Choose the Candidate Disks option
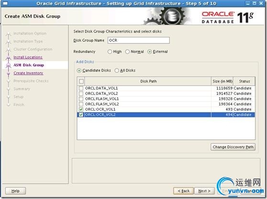 click(x=79, y=71)
